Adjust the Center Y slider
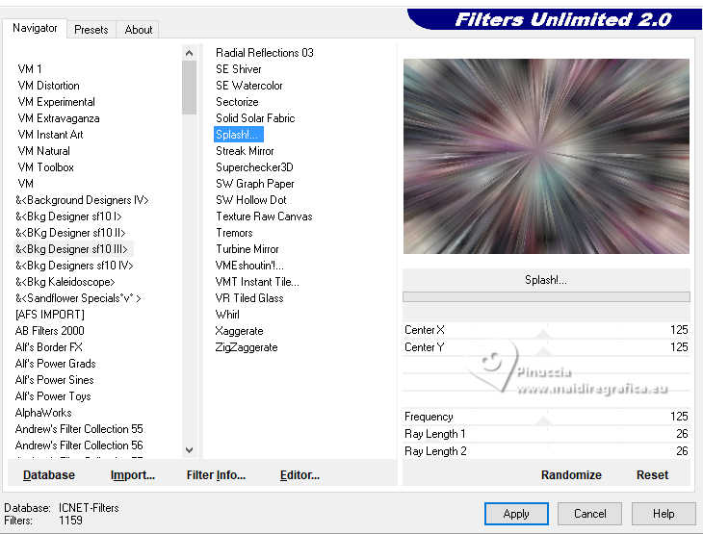The height and width of the screenshot is (534, 703). point(546,347)
